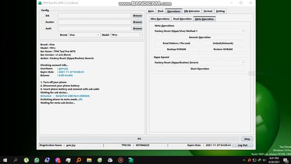Viewport: 291px width, 164px height.
Task: Click log line 'Detected : MediaTek USB Port (COM23)'
Action: point(65,96)
